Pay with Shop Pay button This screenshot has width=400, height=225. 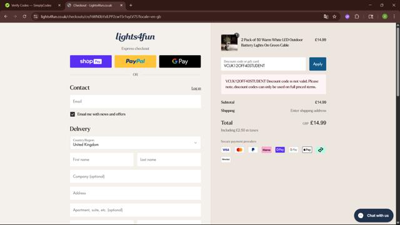click(91, 61)
